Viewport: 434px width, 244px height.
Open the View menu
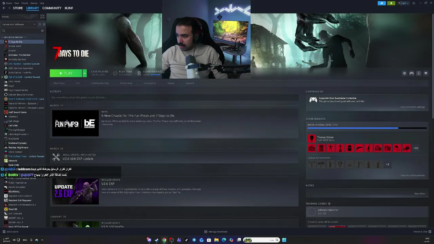17,3
